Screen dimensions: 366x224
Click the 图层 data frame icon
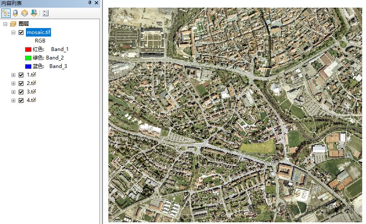pos(13,24)
